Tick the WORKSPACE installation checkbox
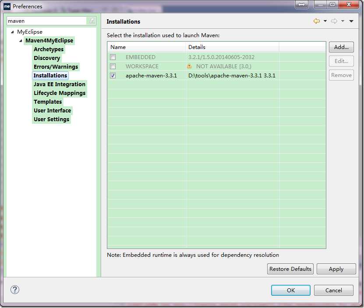The width and height of the screenshot is (364, 308). 113,66
